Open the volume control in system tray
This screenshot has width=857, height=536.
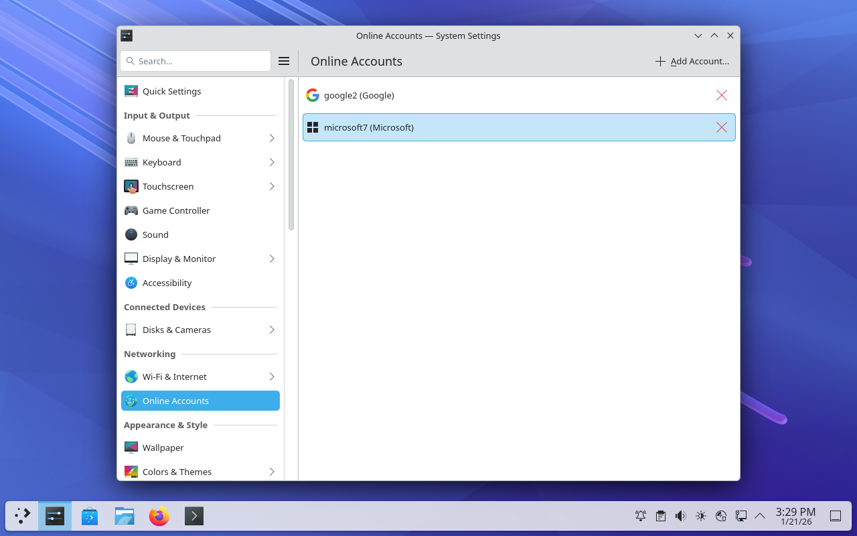[680, 516]
